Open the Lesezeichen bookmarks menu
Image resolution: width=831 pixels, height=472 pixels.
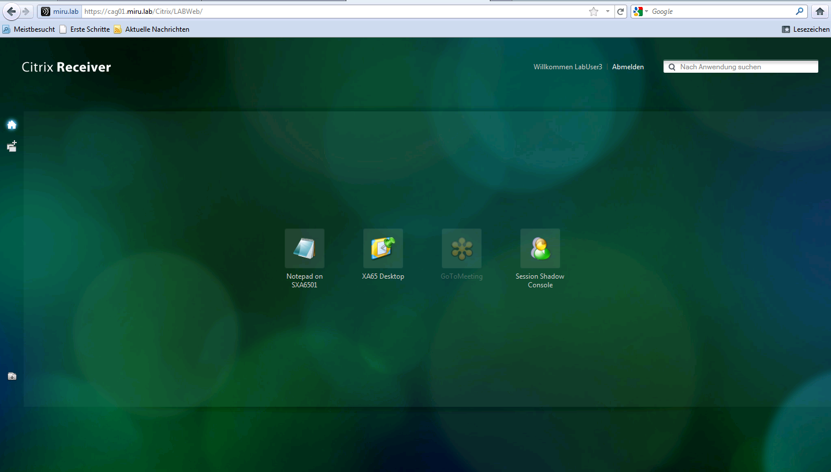[806, 29]
